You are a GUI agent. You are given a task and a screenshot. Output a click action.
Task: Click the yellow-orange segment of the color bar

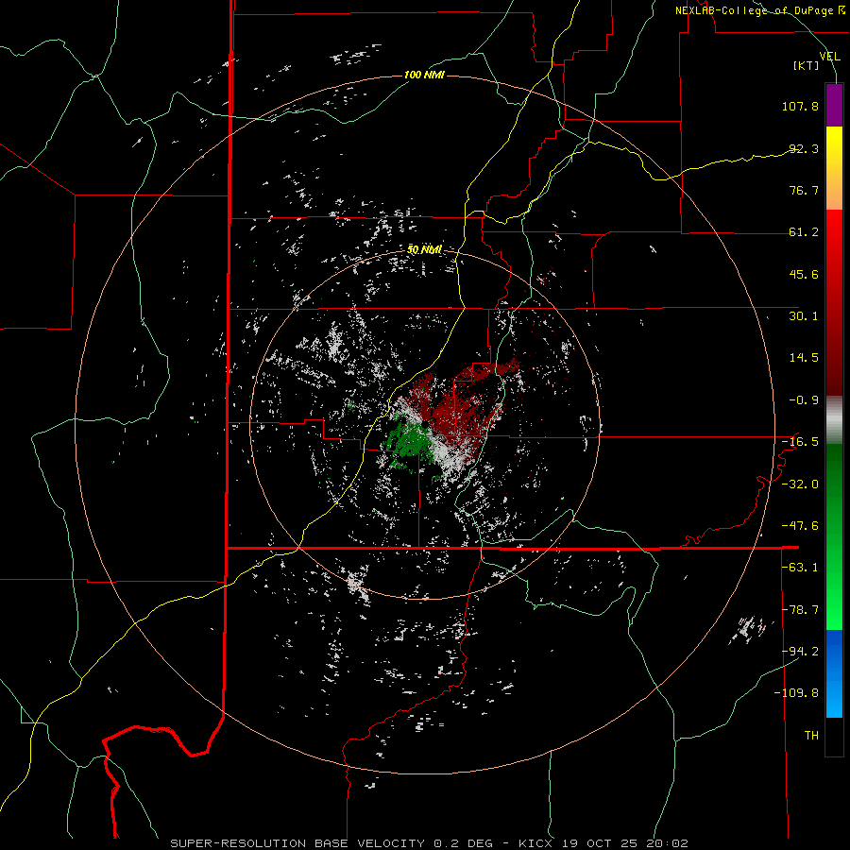pos(834,168)
